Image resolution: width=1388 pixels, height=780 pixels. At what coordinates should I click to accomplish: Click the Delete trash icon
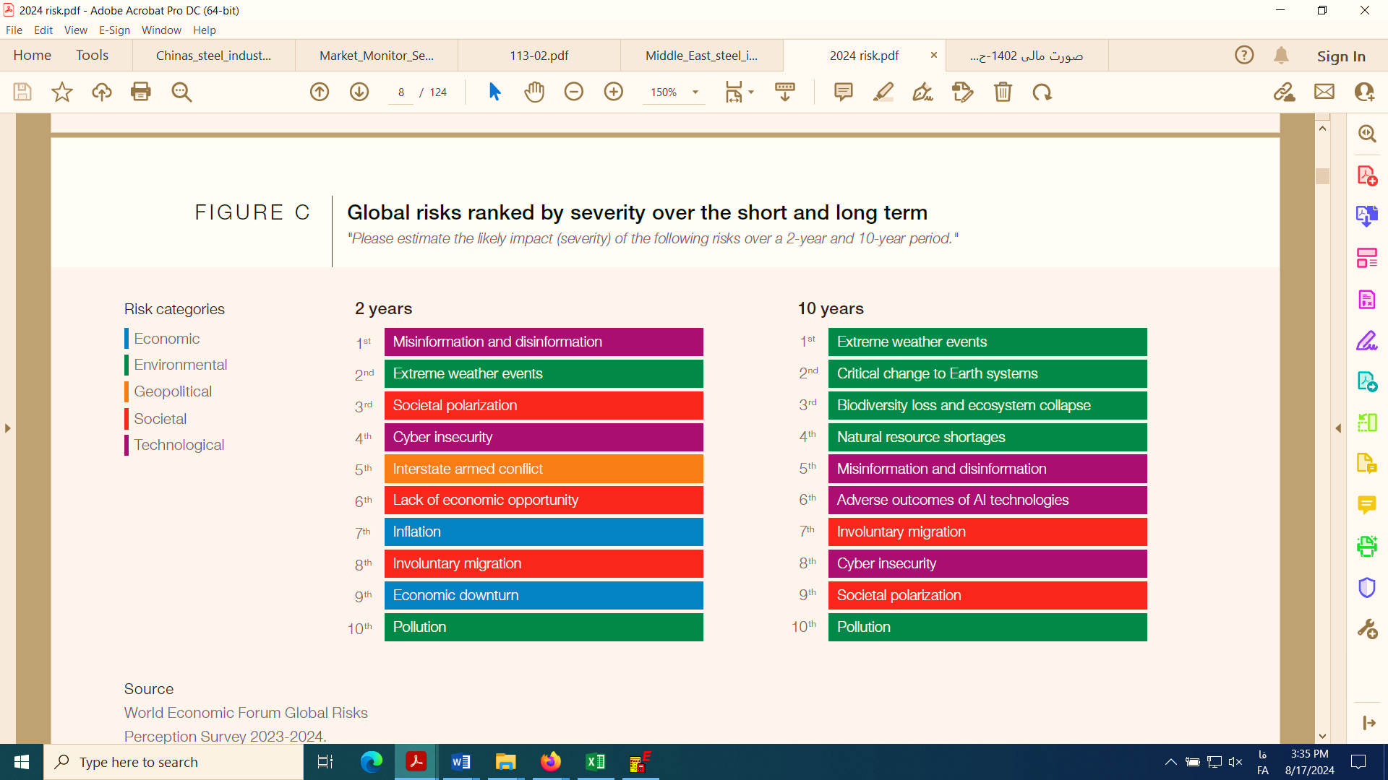pos(1003,92)
